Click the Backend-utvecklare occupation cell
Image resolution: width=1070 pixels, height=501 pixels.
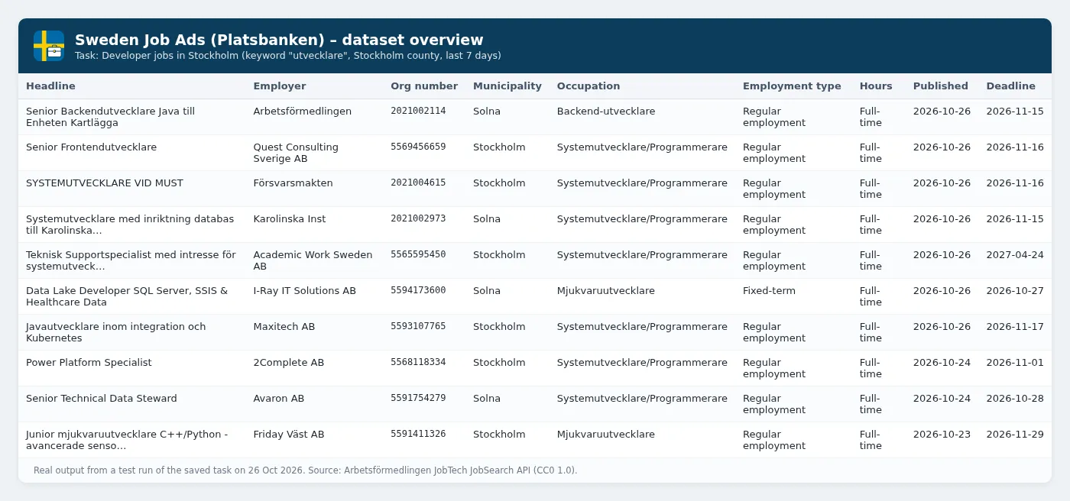tap(606, 112)
